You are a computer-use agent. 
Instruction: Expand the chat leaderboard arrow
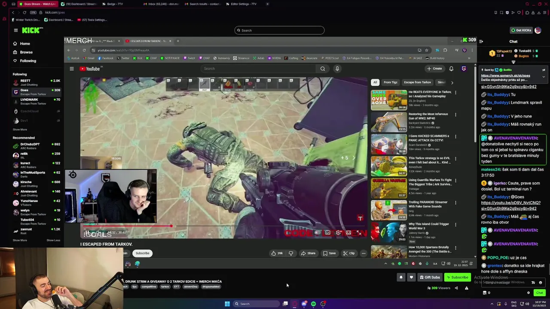(x=513, y=62)
